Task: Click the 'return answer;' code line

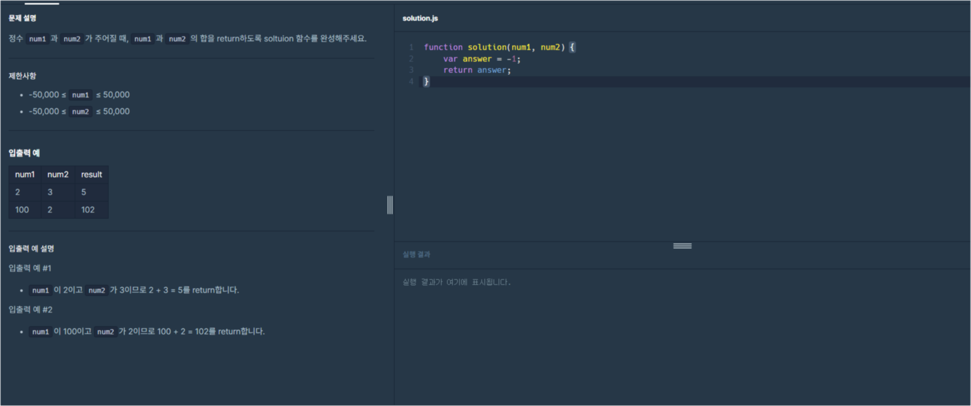Action: pos(477,70)
